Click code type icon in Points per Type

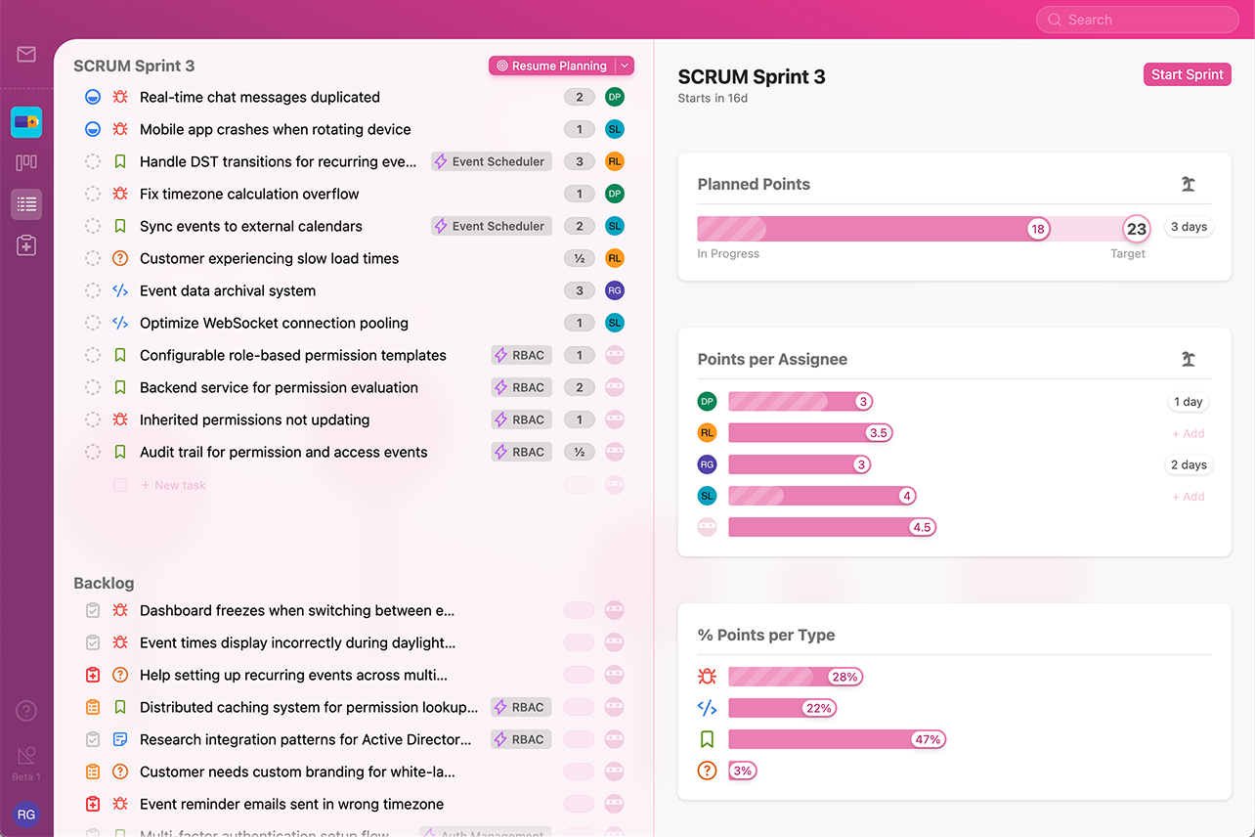(707, 708)
